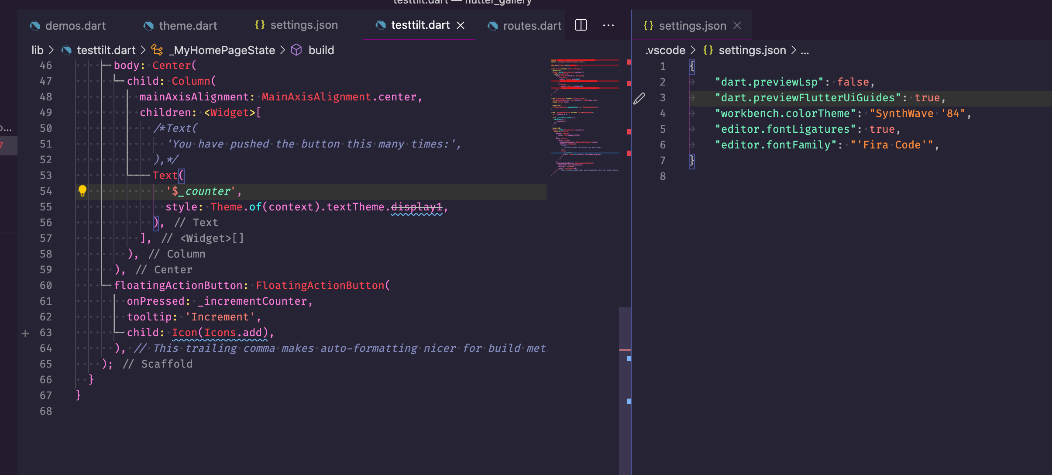The height and width of the screenshot is (475, 1052).
Task: Click MainAxisAlignment.center on line 48
Action: [x=339, y=97]
